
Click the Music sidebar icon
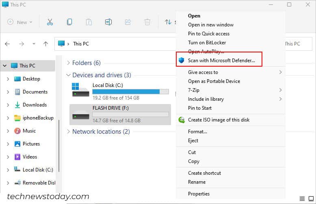tap(17, 131)
